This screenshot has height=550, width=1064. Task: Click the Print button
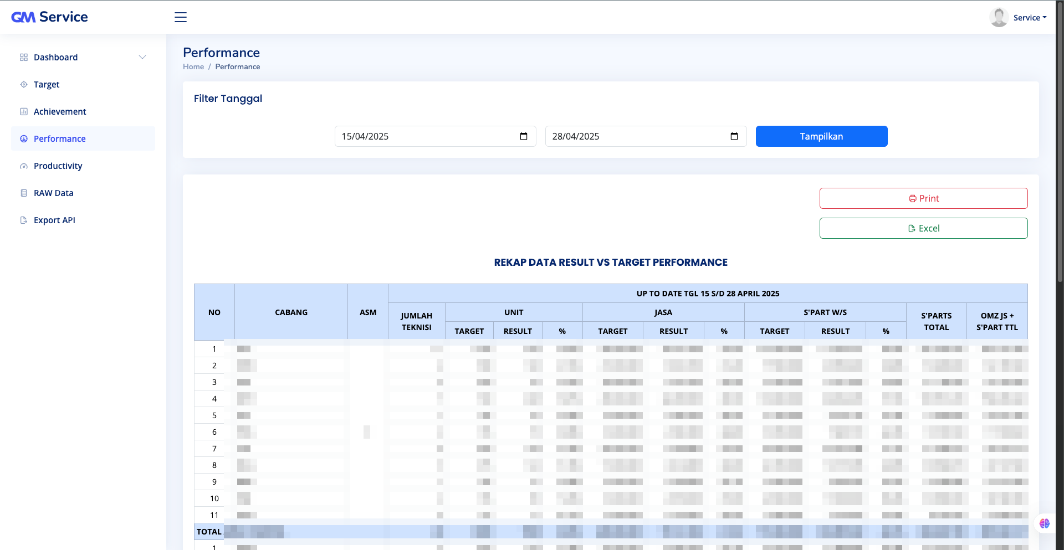pos(923,198)
